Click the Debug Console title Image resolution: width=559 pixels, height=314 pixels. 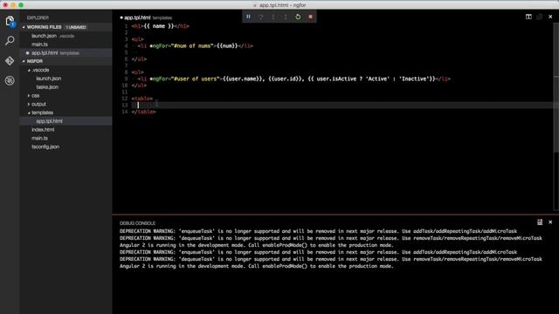point(137,223)
